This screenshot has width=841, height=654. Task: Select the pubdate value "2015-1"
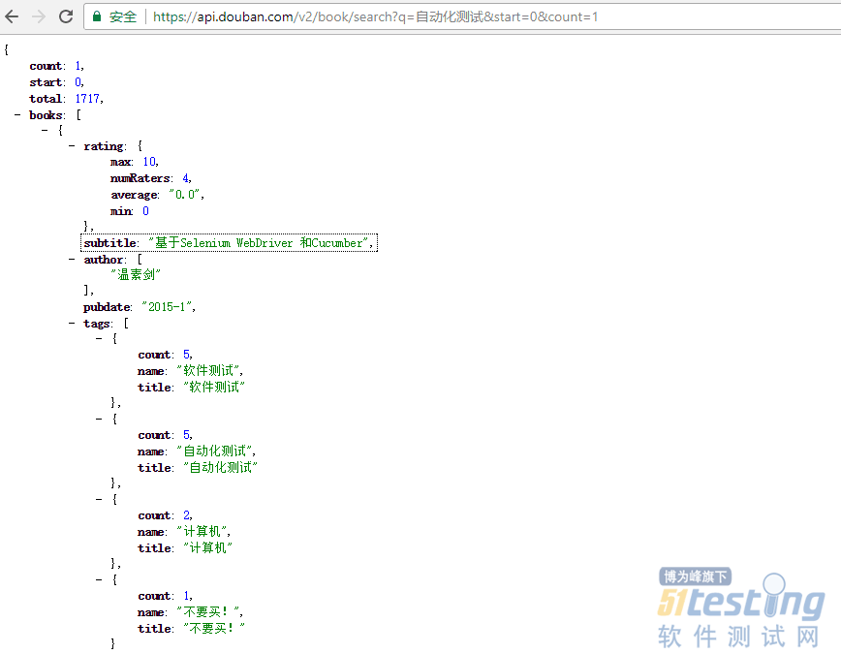167,307
